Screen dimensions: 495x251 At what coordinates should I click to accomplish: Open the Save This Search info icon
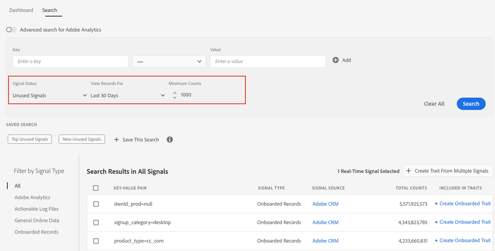coord(170,140)
